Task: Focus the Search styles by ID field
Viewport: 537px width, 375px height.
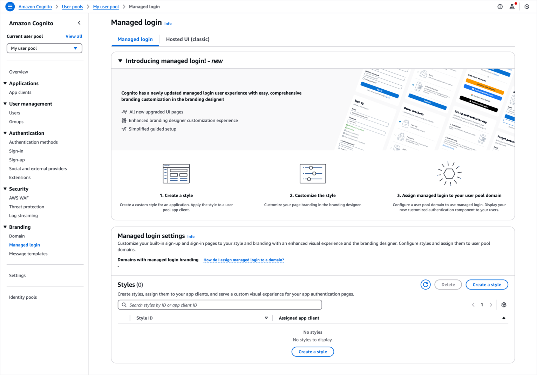Action: [x=220, y=305]
